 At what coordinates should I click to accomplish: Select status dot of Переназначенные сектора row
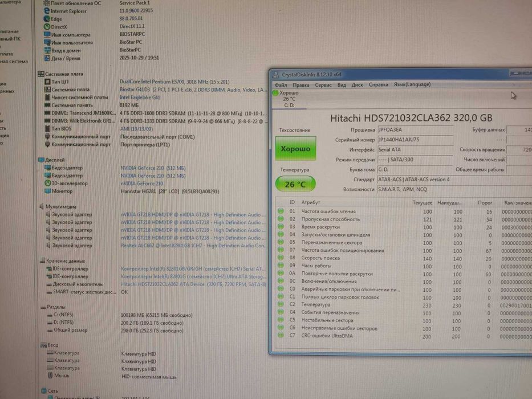coord(281,242)
